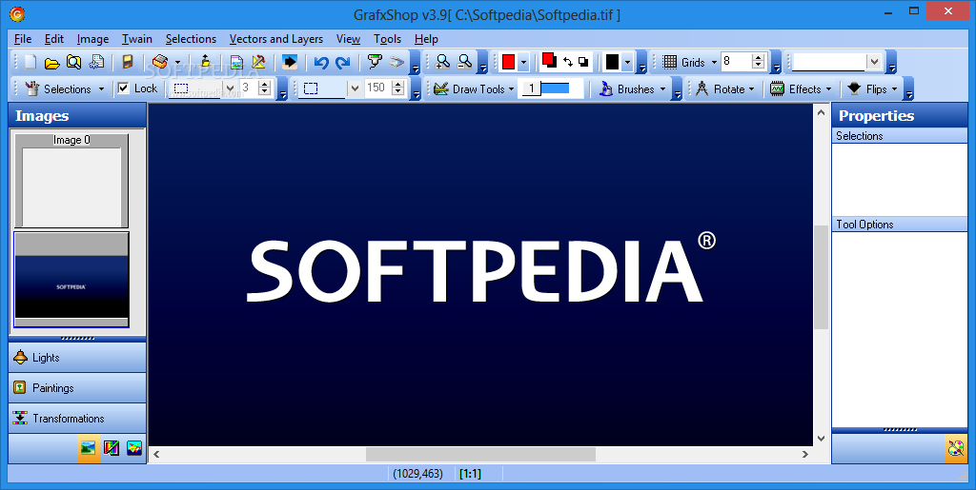This screenshot has width=976, height=490.
Task: Open the Help menu
Action: 426,38
